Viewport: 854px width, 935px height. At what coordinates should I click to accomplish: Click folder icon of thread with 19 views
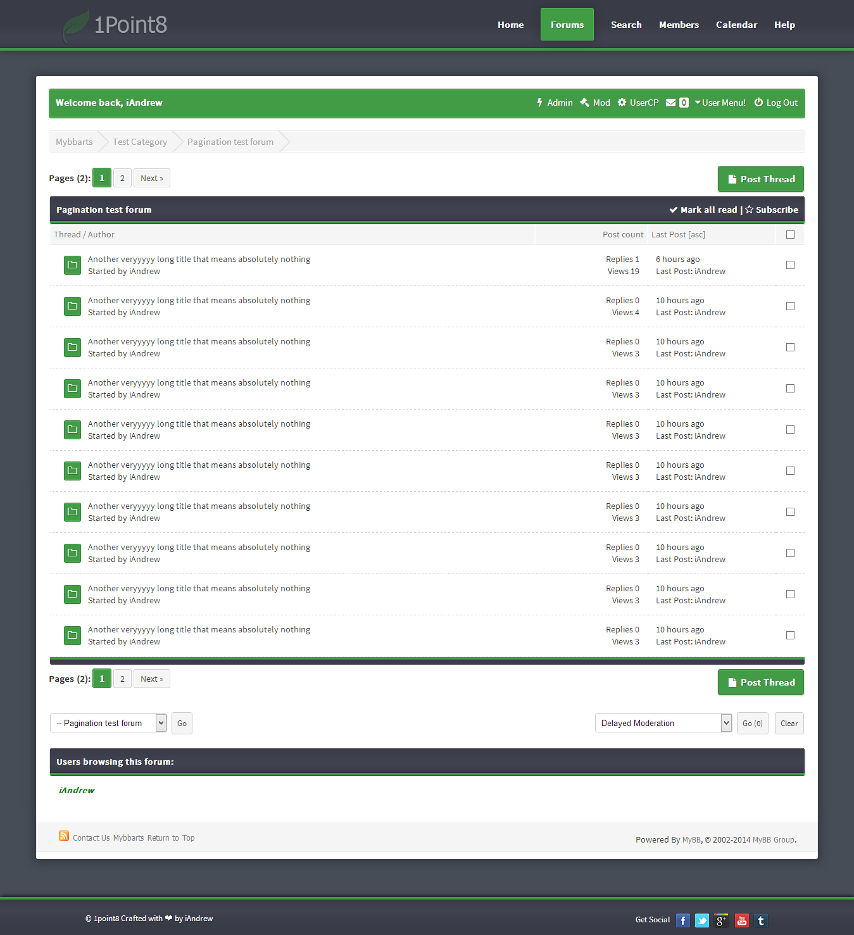click(72, 265)
